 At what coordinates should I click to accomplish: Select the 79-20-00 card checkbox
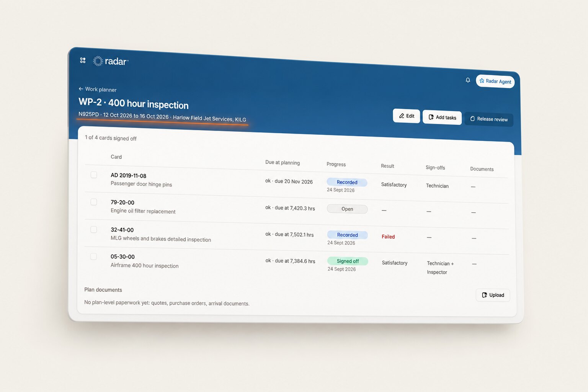94,202
